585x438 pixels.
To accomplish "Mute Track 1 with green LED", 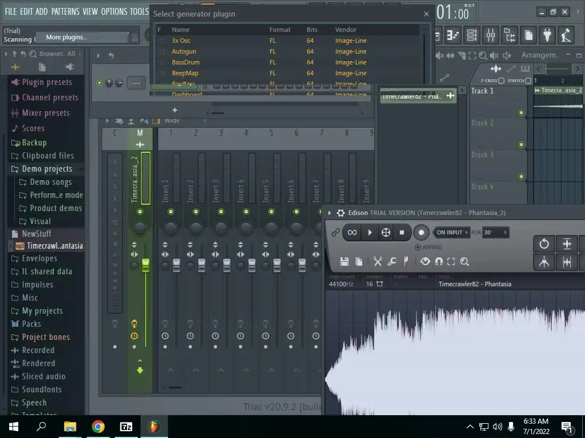I will coord(521,112).
